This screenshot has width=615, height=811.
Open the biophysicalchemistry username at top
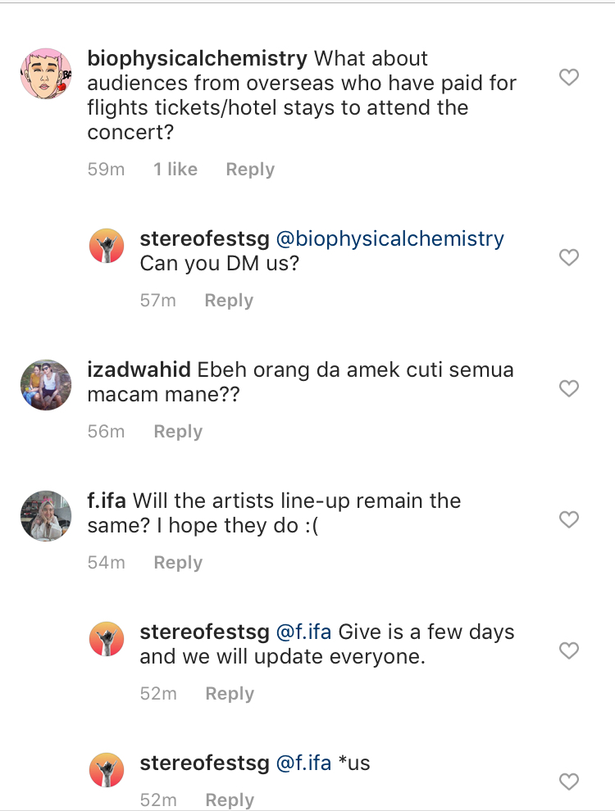pyautogui.click(x=197, y=59)
